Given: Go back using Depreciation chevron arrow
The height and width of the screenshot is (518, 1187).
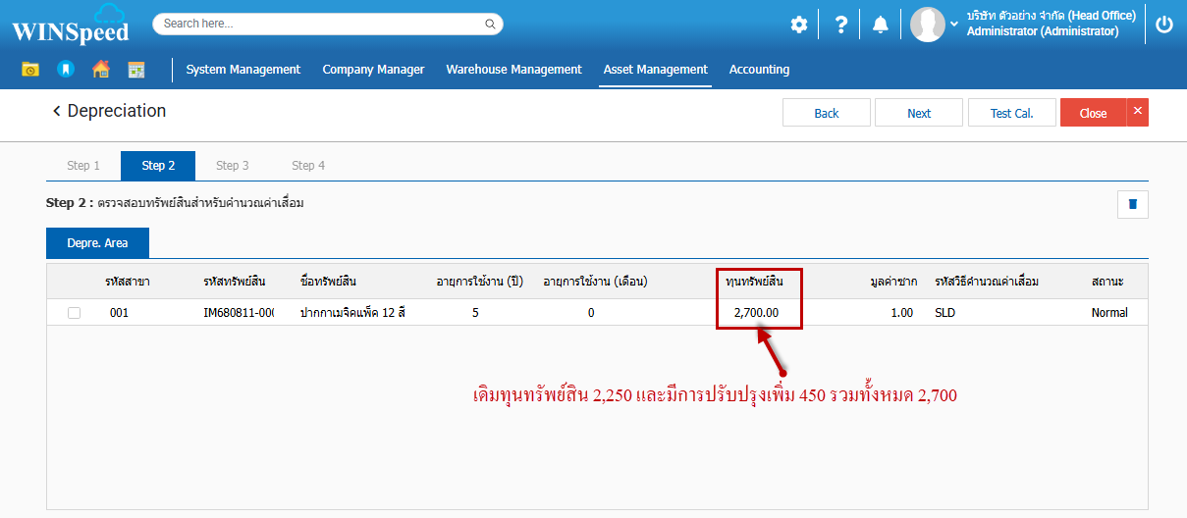Looking at the screenshot, I should [x=57, y=112].
